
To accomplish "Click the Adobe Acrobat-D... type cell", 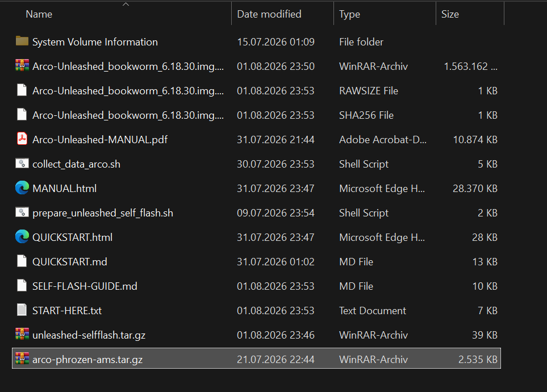I will (383, 140).
